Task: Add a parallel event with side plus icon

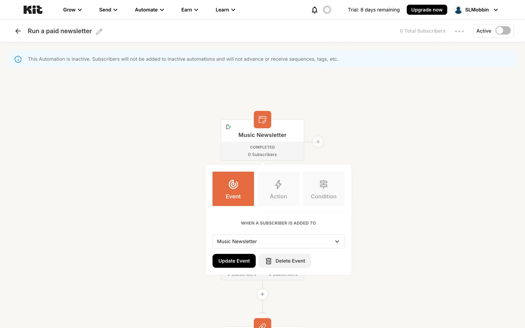Action: pos(318,142)
